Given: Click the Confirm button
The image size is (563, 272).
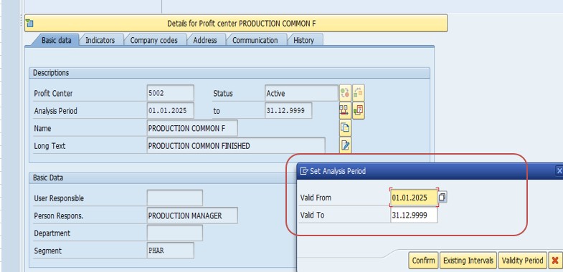Looking at the screenshot, I should click(x=424, y=260).
